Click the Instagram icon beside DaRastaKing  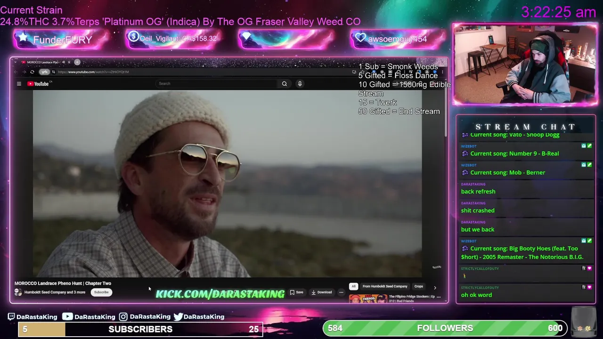pos(123,317)
